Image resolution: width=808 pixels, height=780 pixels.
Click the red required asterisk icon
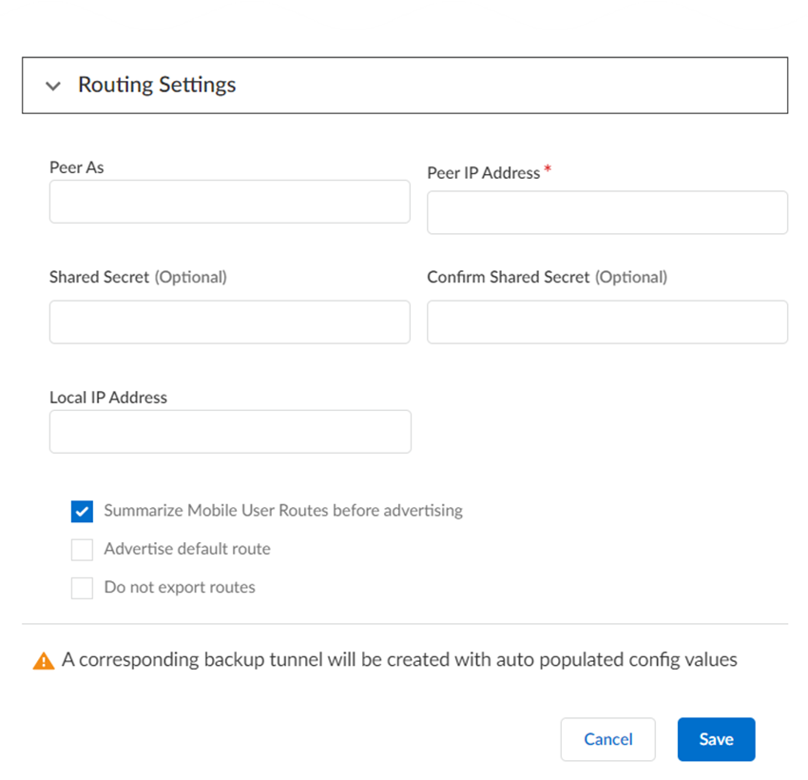click(x=548, y=171)
